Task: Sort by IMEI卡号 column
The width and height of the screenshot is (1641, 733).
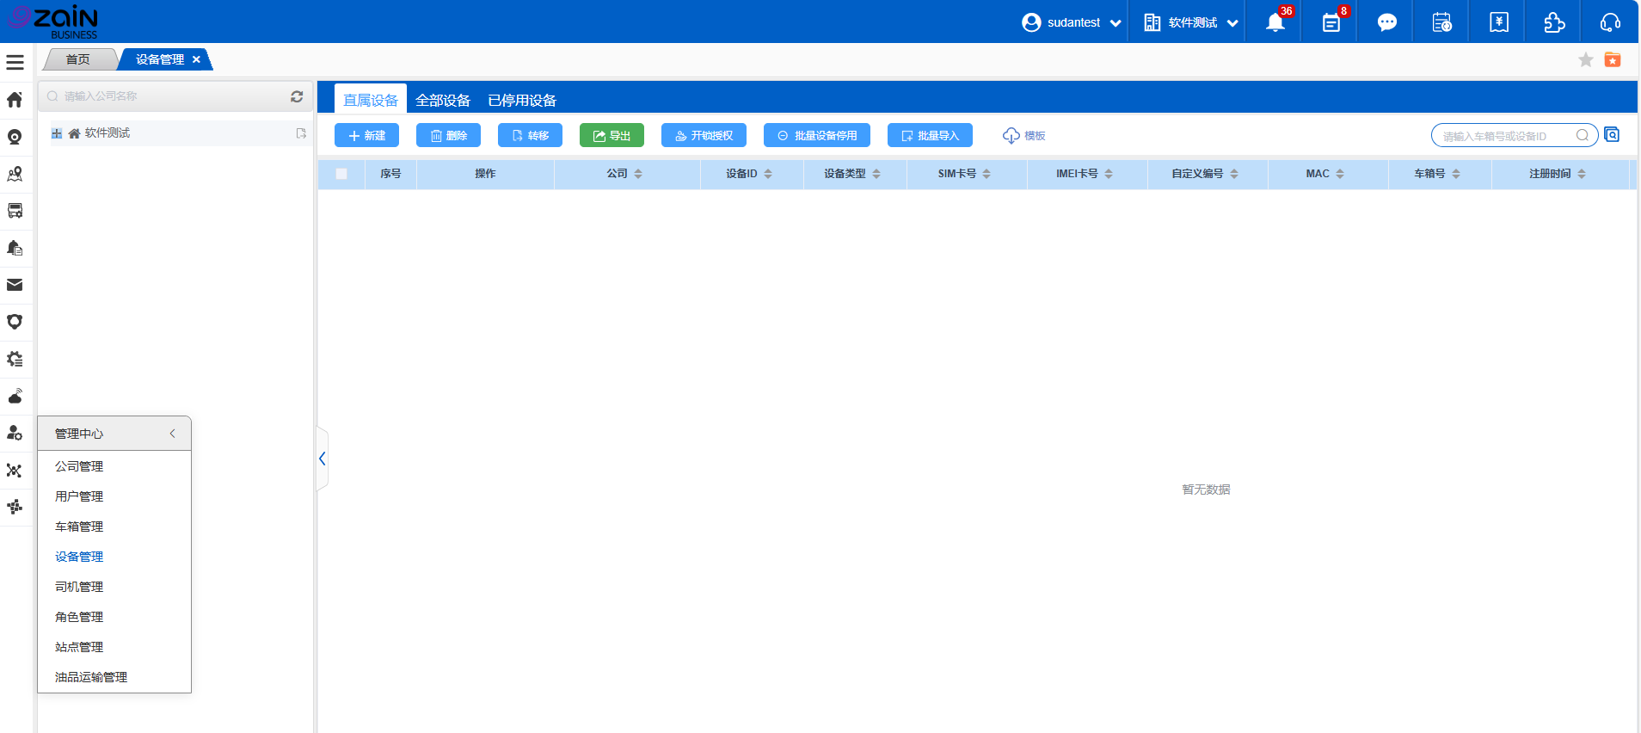Action: [1109, 174]
